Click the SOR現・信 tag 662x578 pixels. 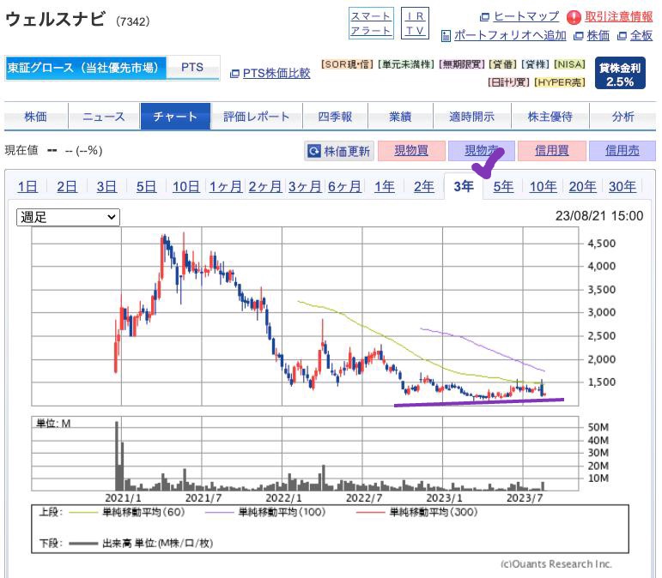[x=348, y=64]
